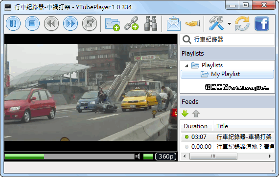Image resolution: width=279 pixels, height=177 pixels.
Task: Click the refresh update arrows icon
Action: 242,23
